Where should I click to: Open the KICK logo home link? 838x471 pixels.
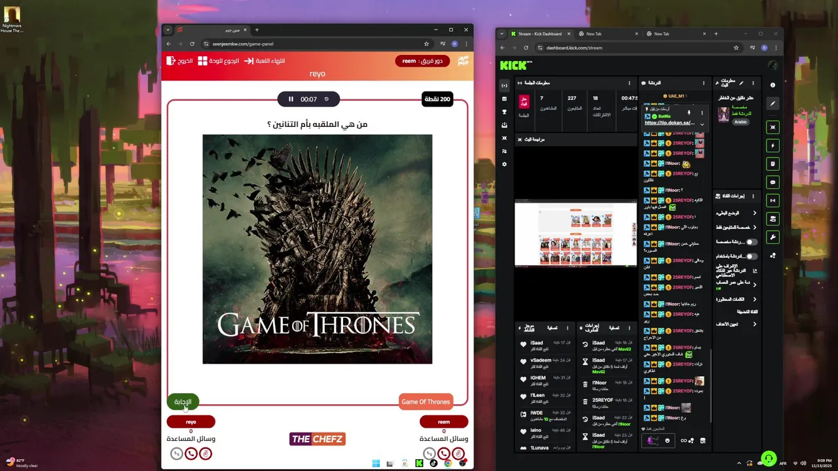(516, 65)
